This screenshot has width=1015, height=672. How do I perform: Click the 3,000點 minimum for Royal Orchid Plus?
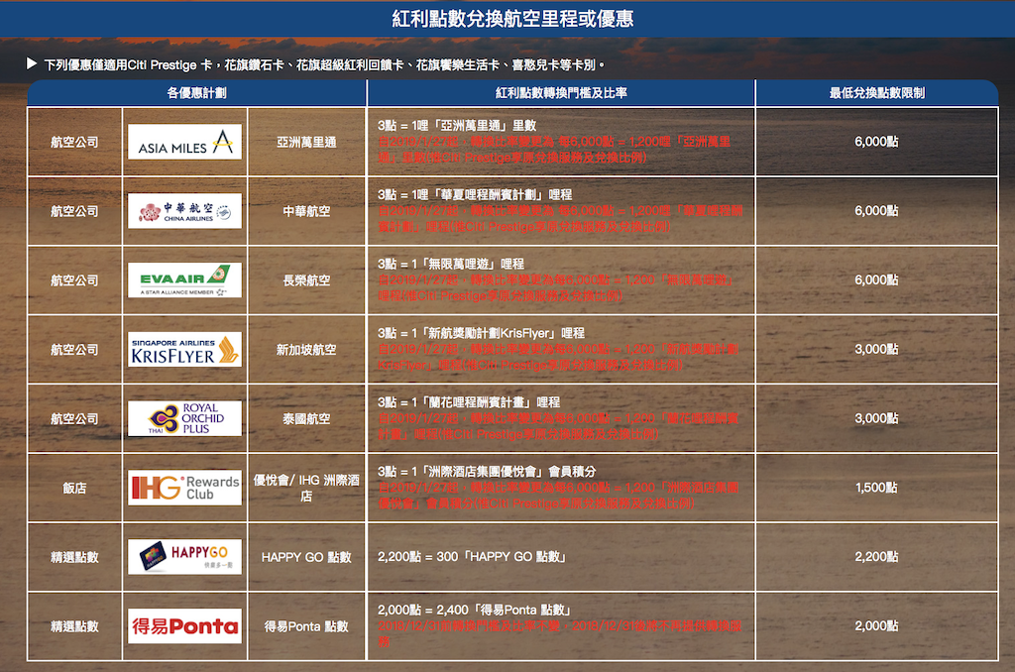[x=876, y=419]
